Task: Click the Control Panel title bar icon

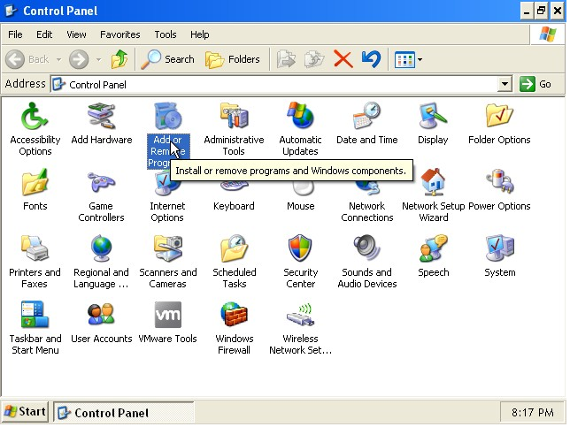Action: pos(11,11)
